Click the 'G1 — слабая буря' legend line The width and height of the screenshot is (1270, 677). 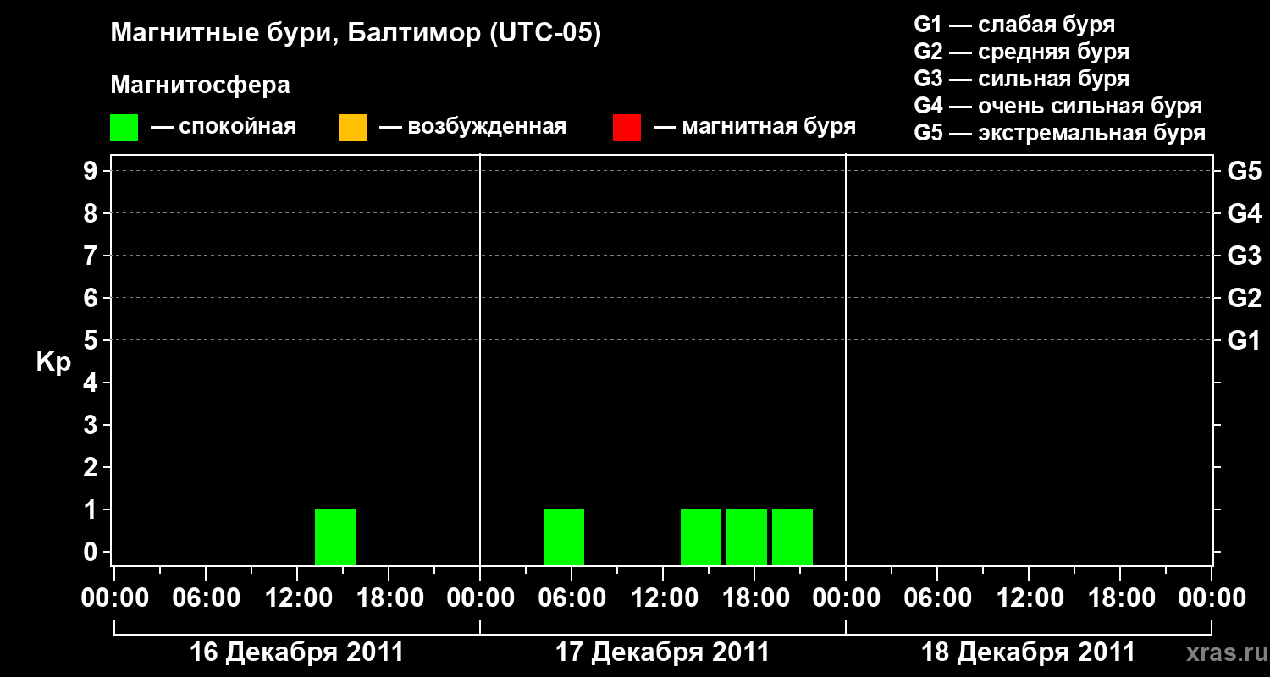1014,25
